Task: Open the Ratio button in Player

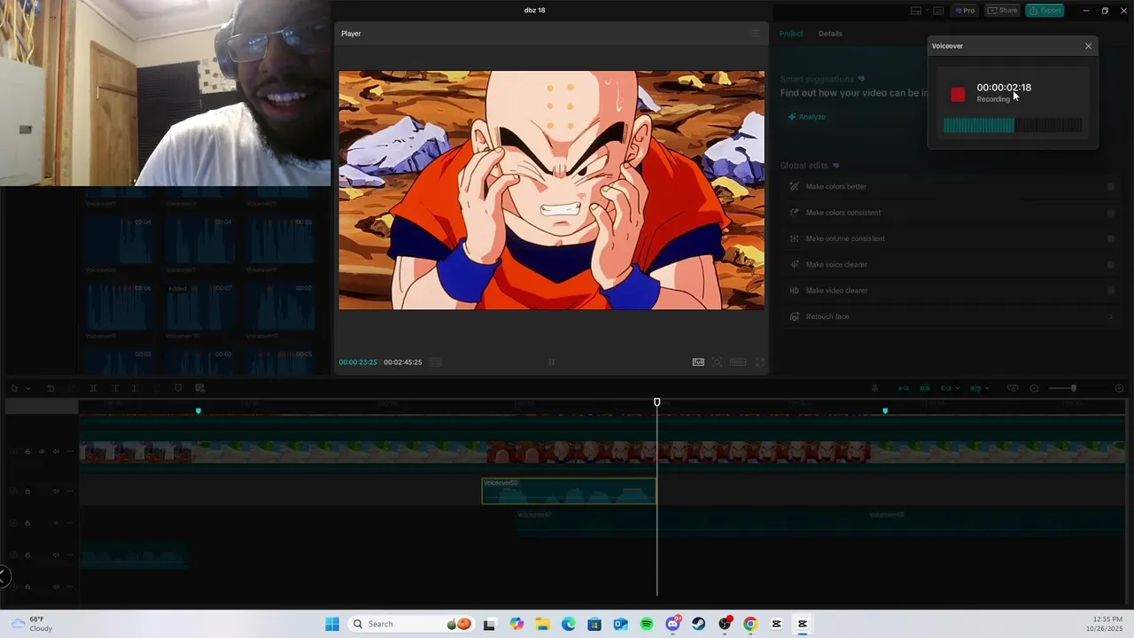Action: pos(737,362)
